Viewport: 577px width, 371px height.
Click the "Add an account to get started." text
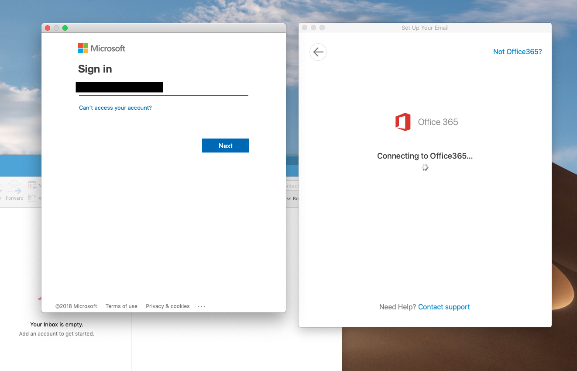pyautogui.click(x=57, y=334)
